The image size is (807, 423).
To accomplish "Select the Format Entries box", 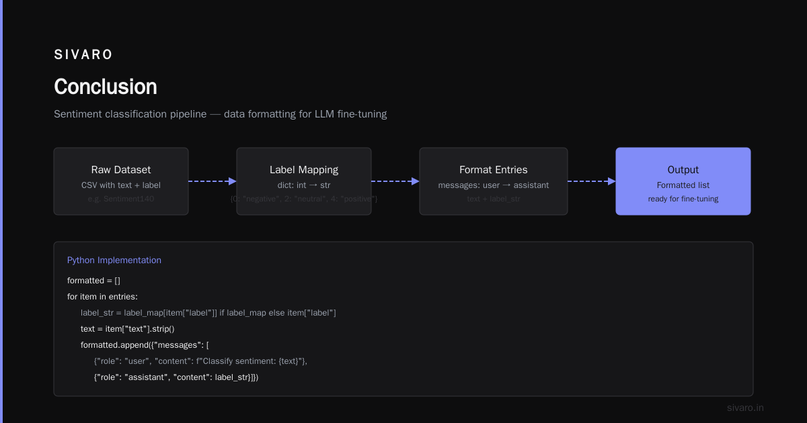I will click(494, 181).
